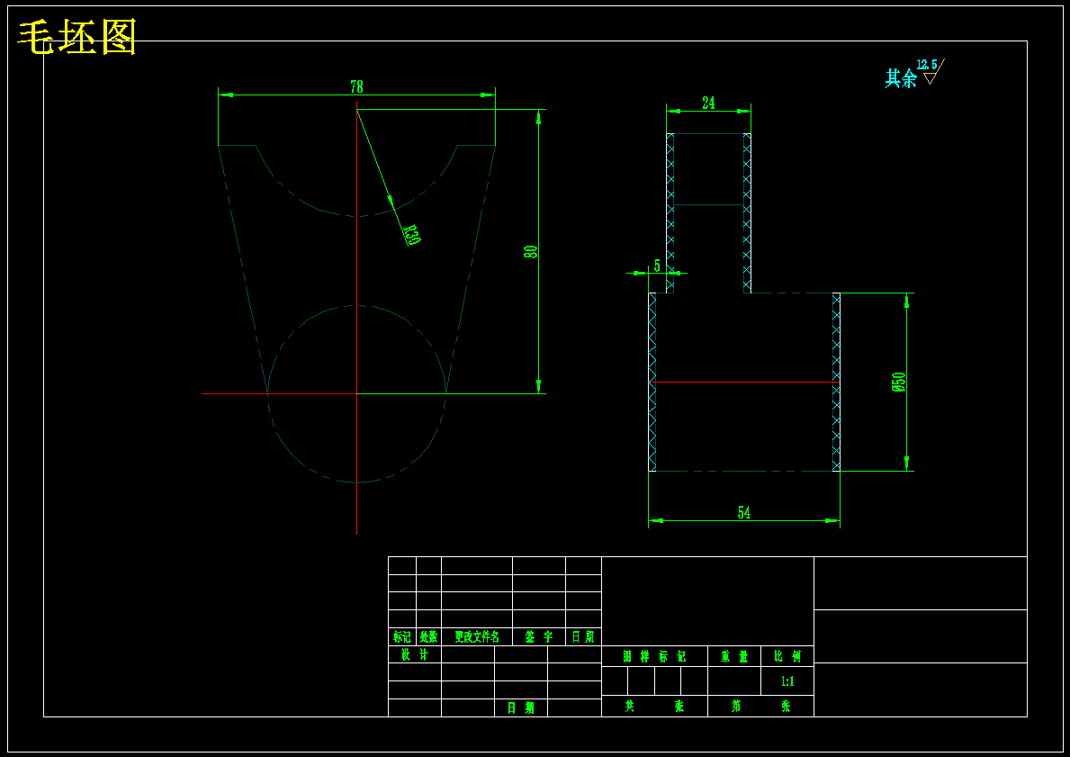Click the surface roughness triangle symbol
Image resolution: width=1070 pixels, height=757 pixels.
coord(933,72)
